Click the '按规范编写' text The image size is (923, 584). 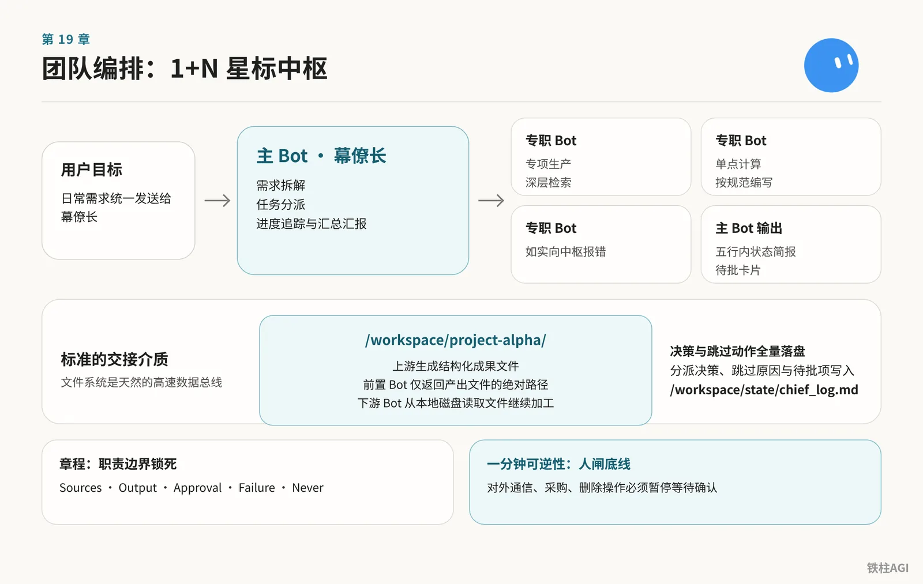coord(744,183)
